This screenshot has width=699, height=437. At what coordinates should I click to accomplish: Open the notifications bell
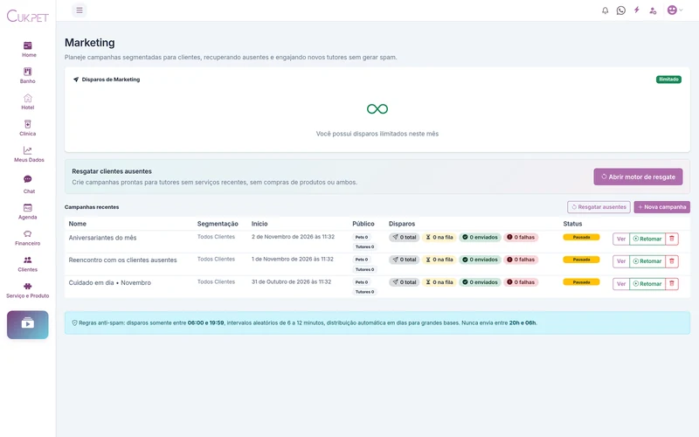pyautogui.click(x=605, y=10)
